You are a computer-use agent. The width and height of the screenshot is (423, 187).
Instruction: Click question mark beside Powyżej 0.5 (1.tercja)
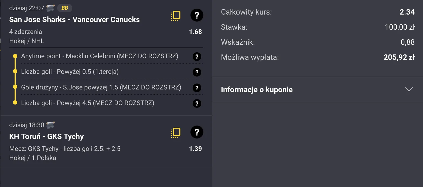(x=197, y=72)
